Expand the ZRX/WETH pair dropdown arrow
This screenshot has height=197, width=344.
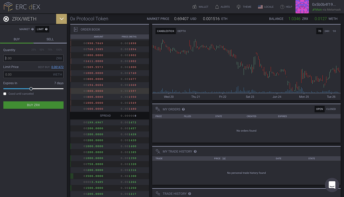coord(62,19)
